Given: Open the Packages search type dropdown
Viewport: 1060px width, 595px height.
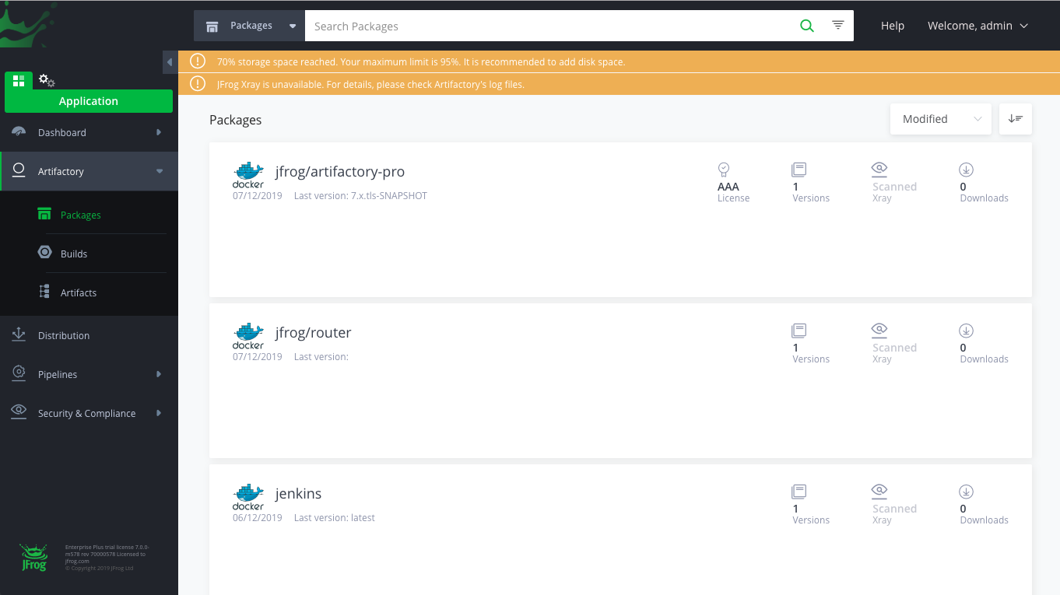Looking at the screenshot, I should (249, 26).
